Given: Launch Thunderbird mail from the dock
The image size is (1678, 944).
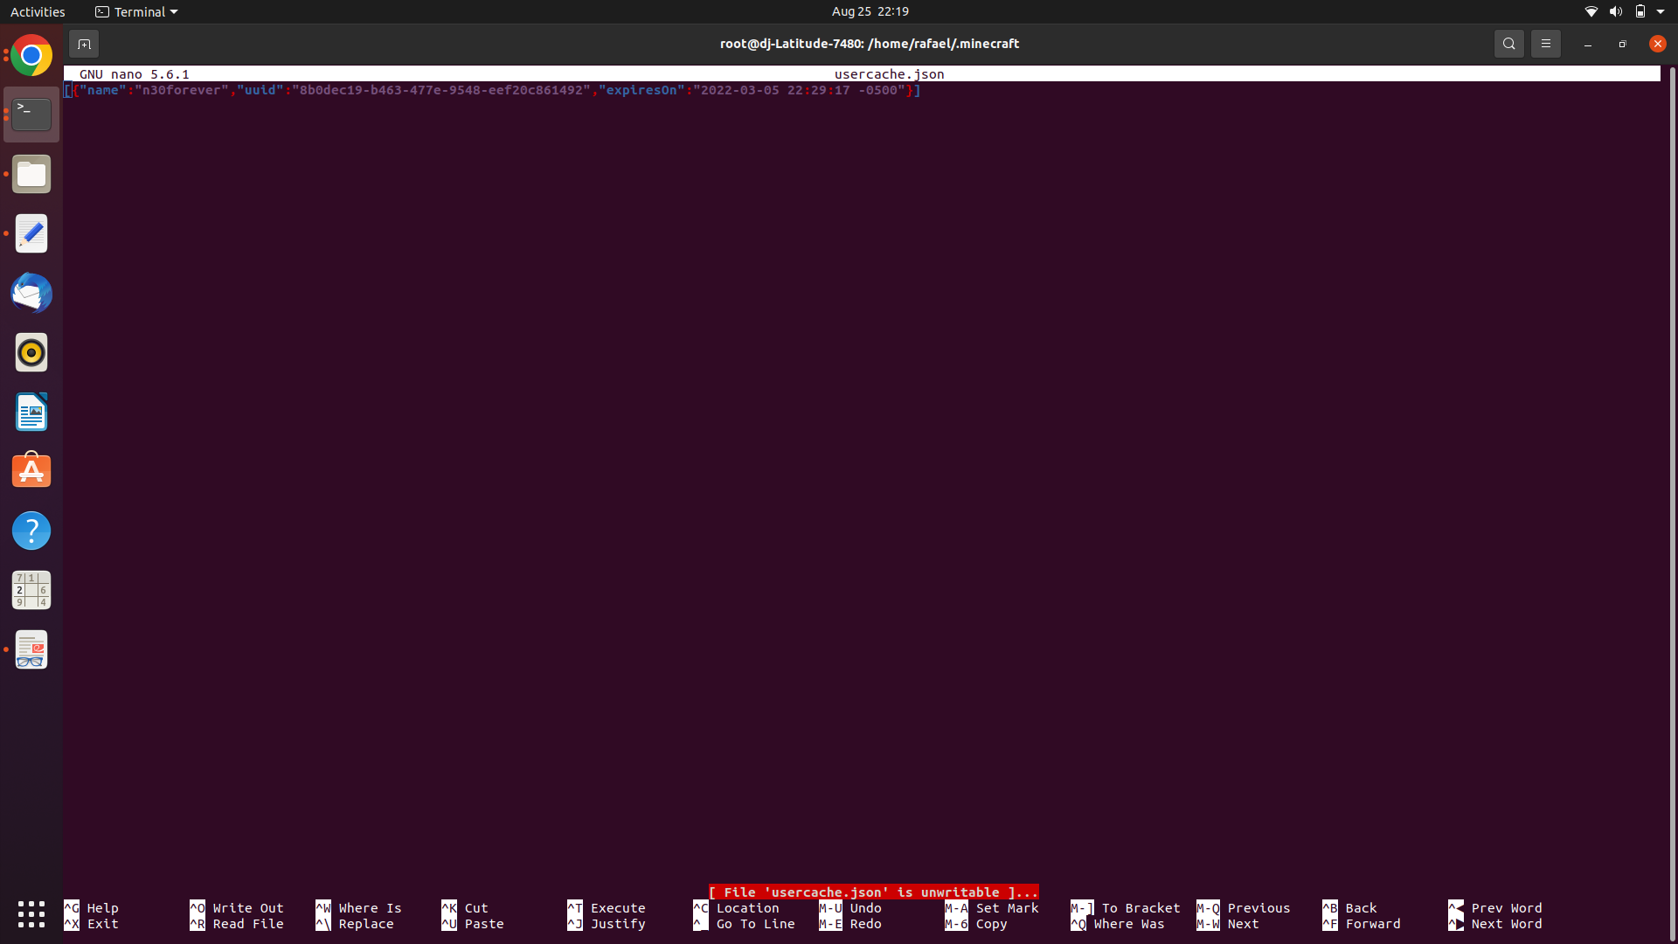Looking at the screenshot, I should (31, 294).
